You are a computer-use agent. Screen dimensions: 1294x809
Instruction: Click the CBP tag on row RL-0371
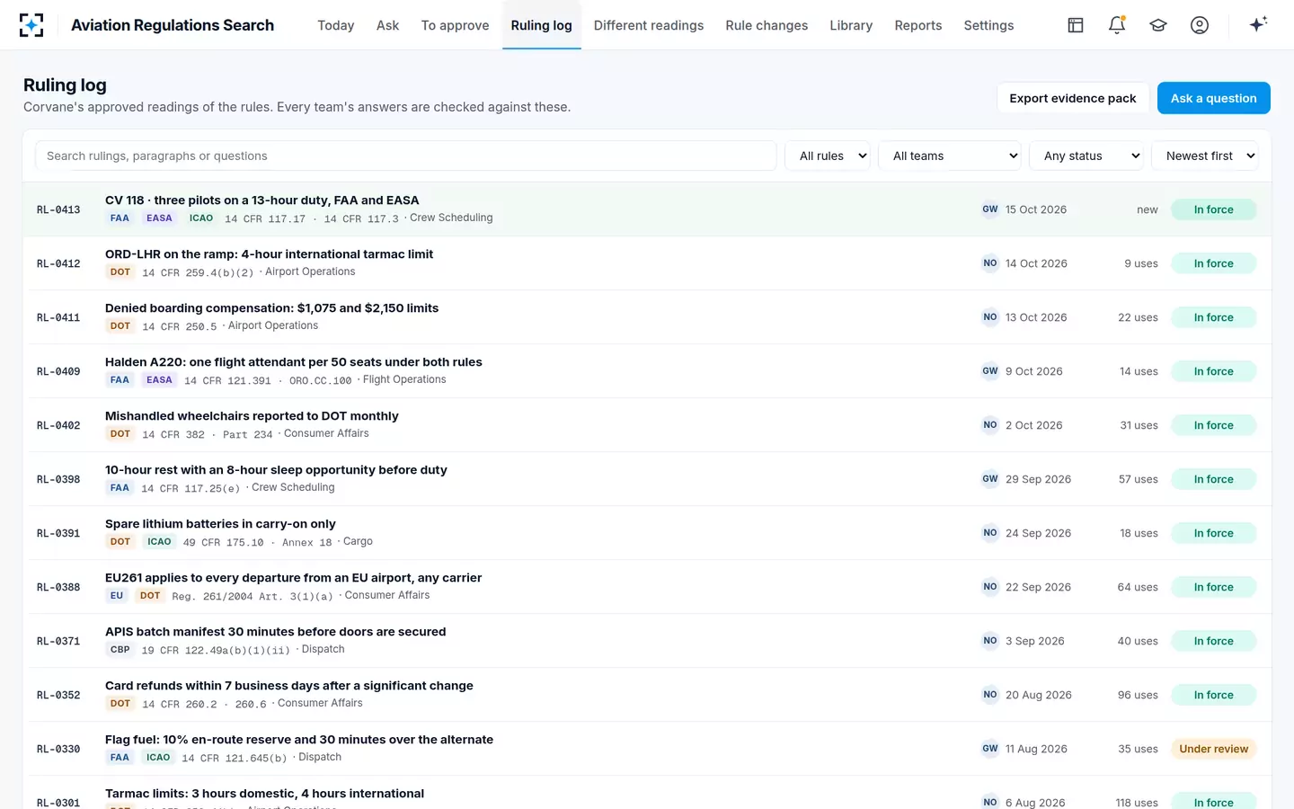tap(120, 650)
